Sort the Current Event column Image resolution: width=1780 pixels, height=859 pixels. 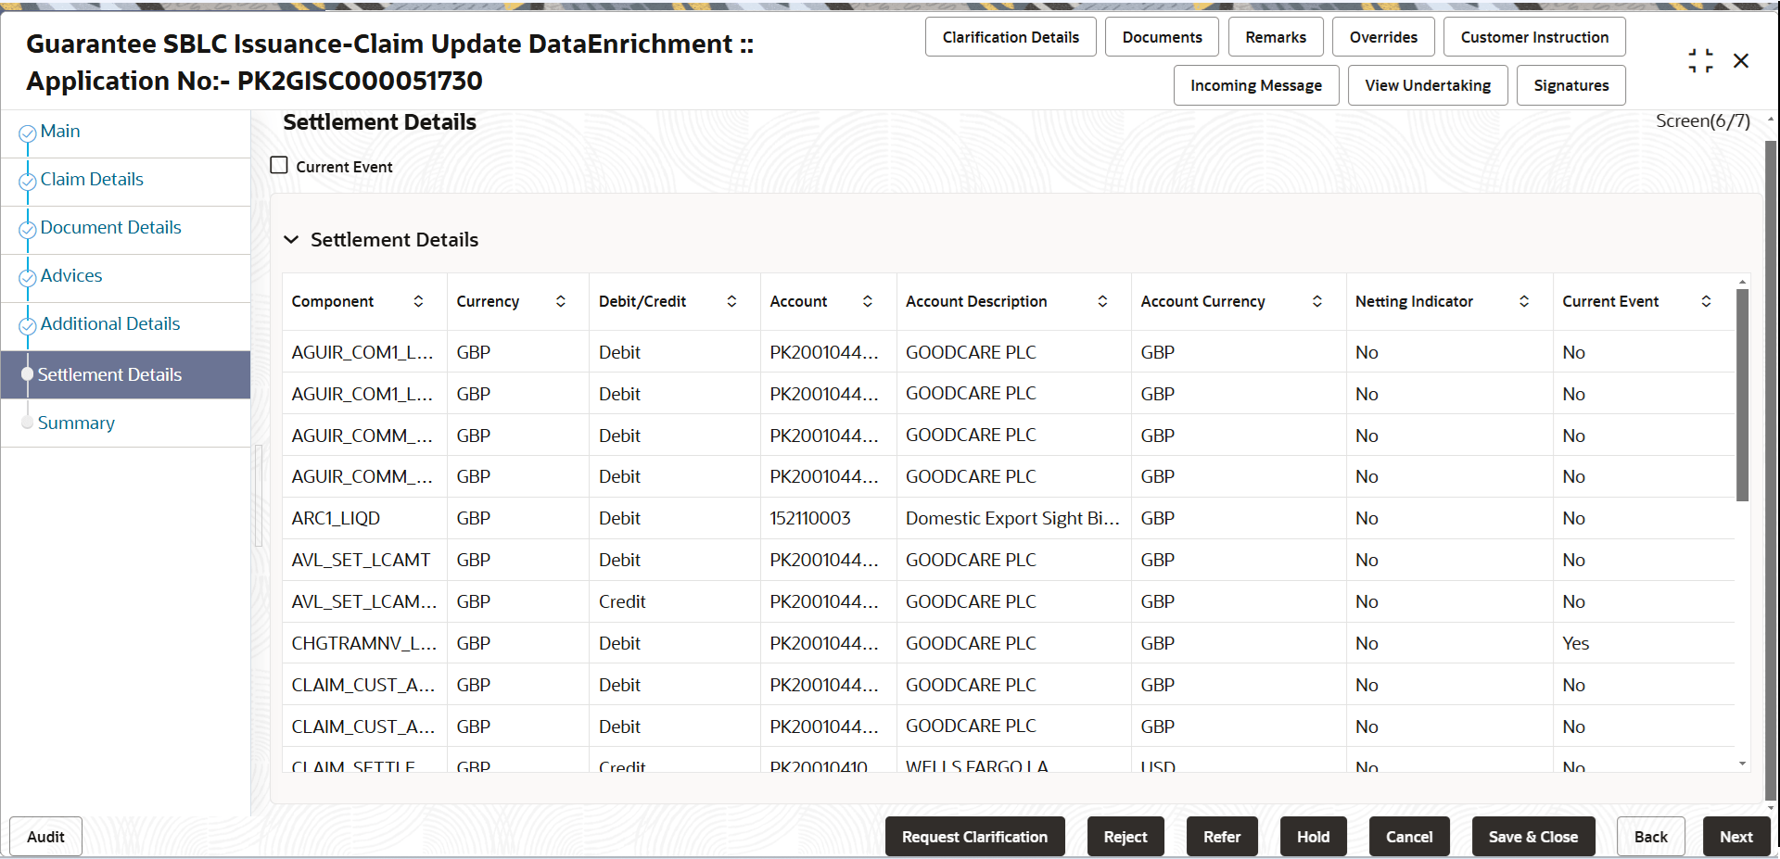point(1707,301)
